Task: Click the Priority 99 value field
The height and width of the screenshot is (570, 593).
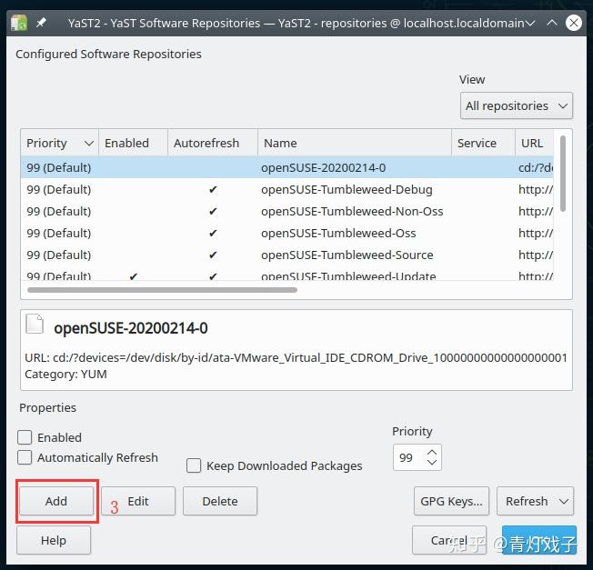Action: point(409,457)
